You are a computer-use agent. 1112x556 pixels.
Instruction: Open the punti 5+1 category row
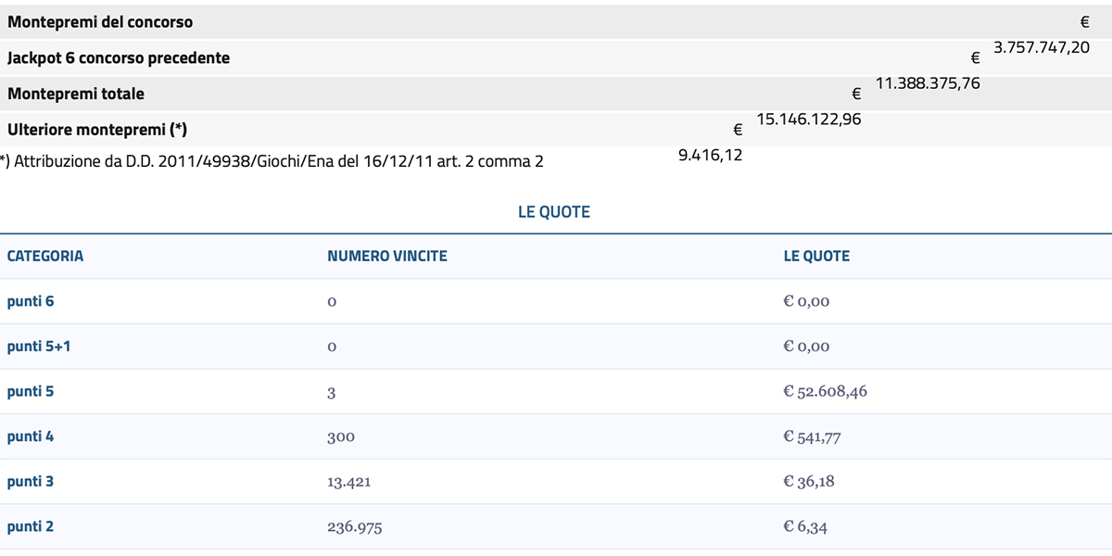pyautogui.click(x=38, y=347)
